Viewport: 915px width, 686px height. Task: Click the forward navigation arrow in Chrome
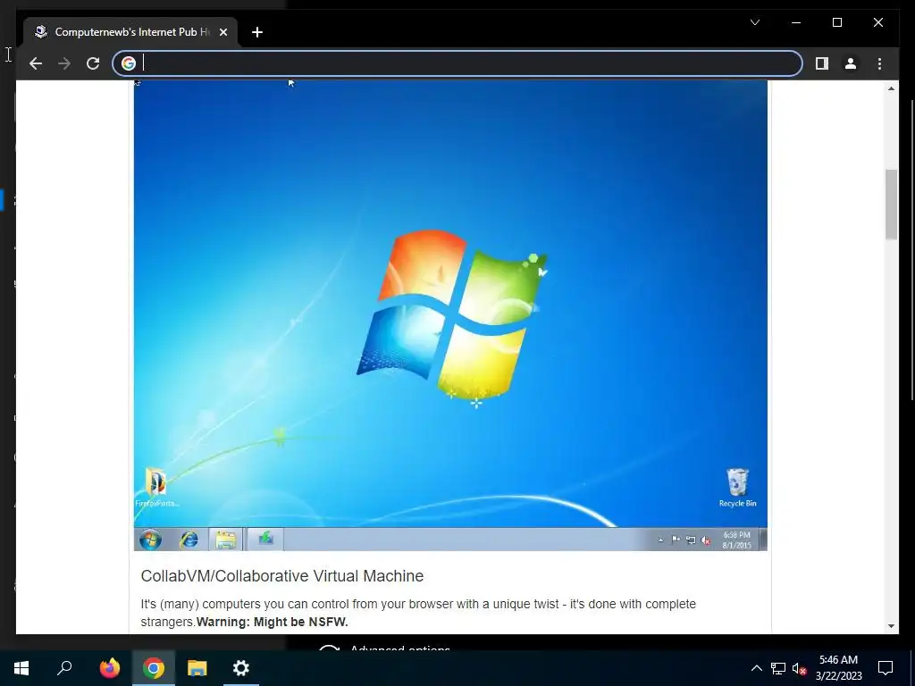(64, 63)
